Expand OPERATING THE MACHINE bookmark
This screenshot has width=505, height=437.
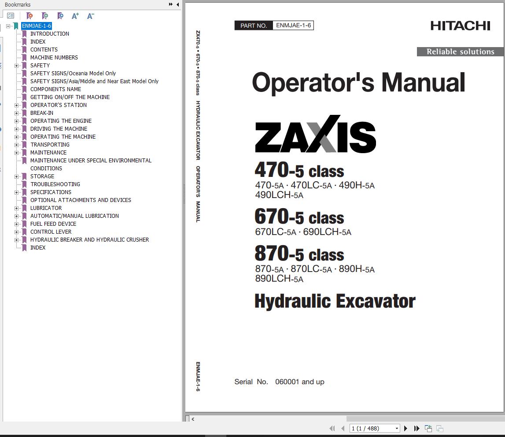(x=16, y=137)
